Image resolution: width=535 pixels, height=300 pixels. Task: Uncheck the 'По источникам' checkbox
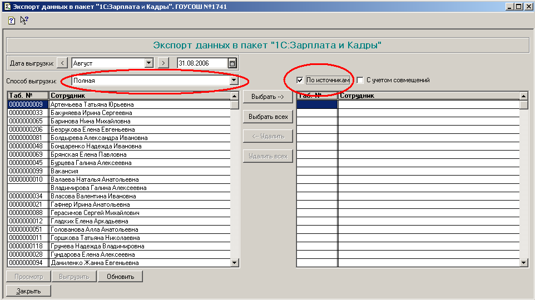click(x=300, y=80)
